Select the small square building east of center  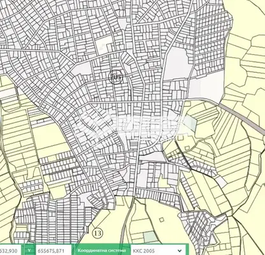coord(187,149)
